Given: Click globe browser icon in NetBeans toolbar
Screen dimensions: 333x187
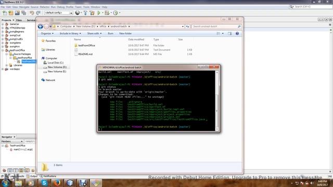Looking at the screenshot, I should click(78, 13).
